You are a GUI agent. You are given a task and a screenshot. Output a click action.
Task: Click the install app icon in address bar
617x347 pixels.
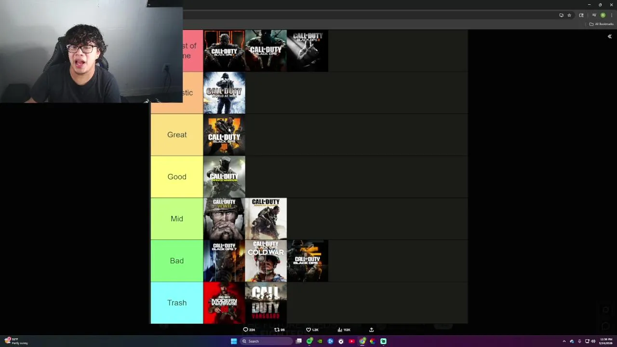pos(561,15)
